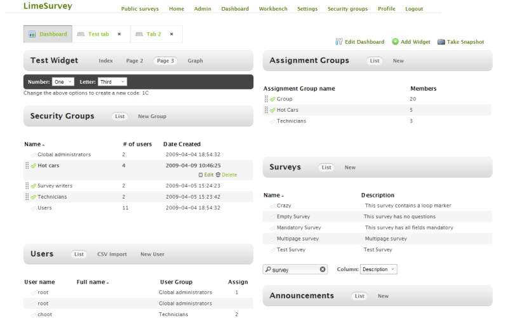Viewport: 508px width, 318px height.
Task: Open Security groups in the top menu
Action: point(347,9)
